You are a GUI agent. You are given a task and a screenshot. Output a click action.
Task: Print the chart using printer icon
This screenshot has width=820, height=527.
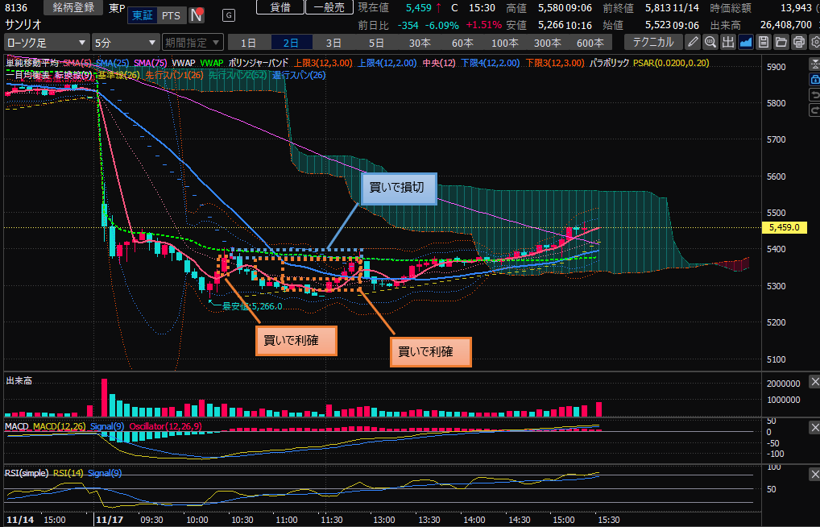tap(798, 42)
